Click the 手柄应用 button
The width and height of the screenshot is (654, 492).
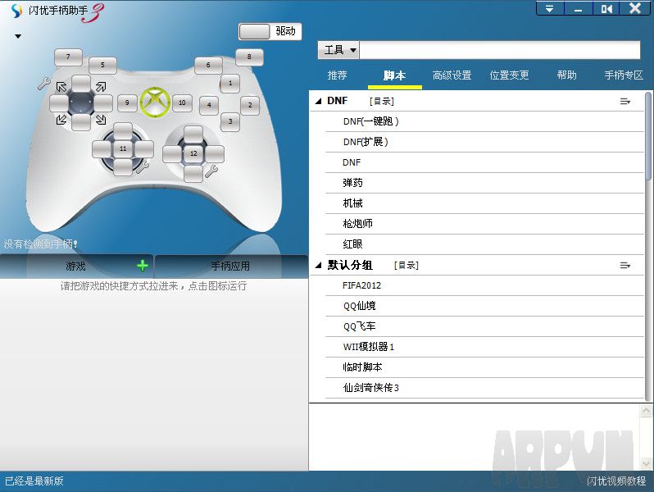pyautogui.click(x=230, y=266)
